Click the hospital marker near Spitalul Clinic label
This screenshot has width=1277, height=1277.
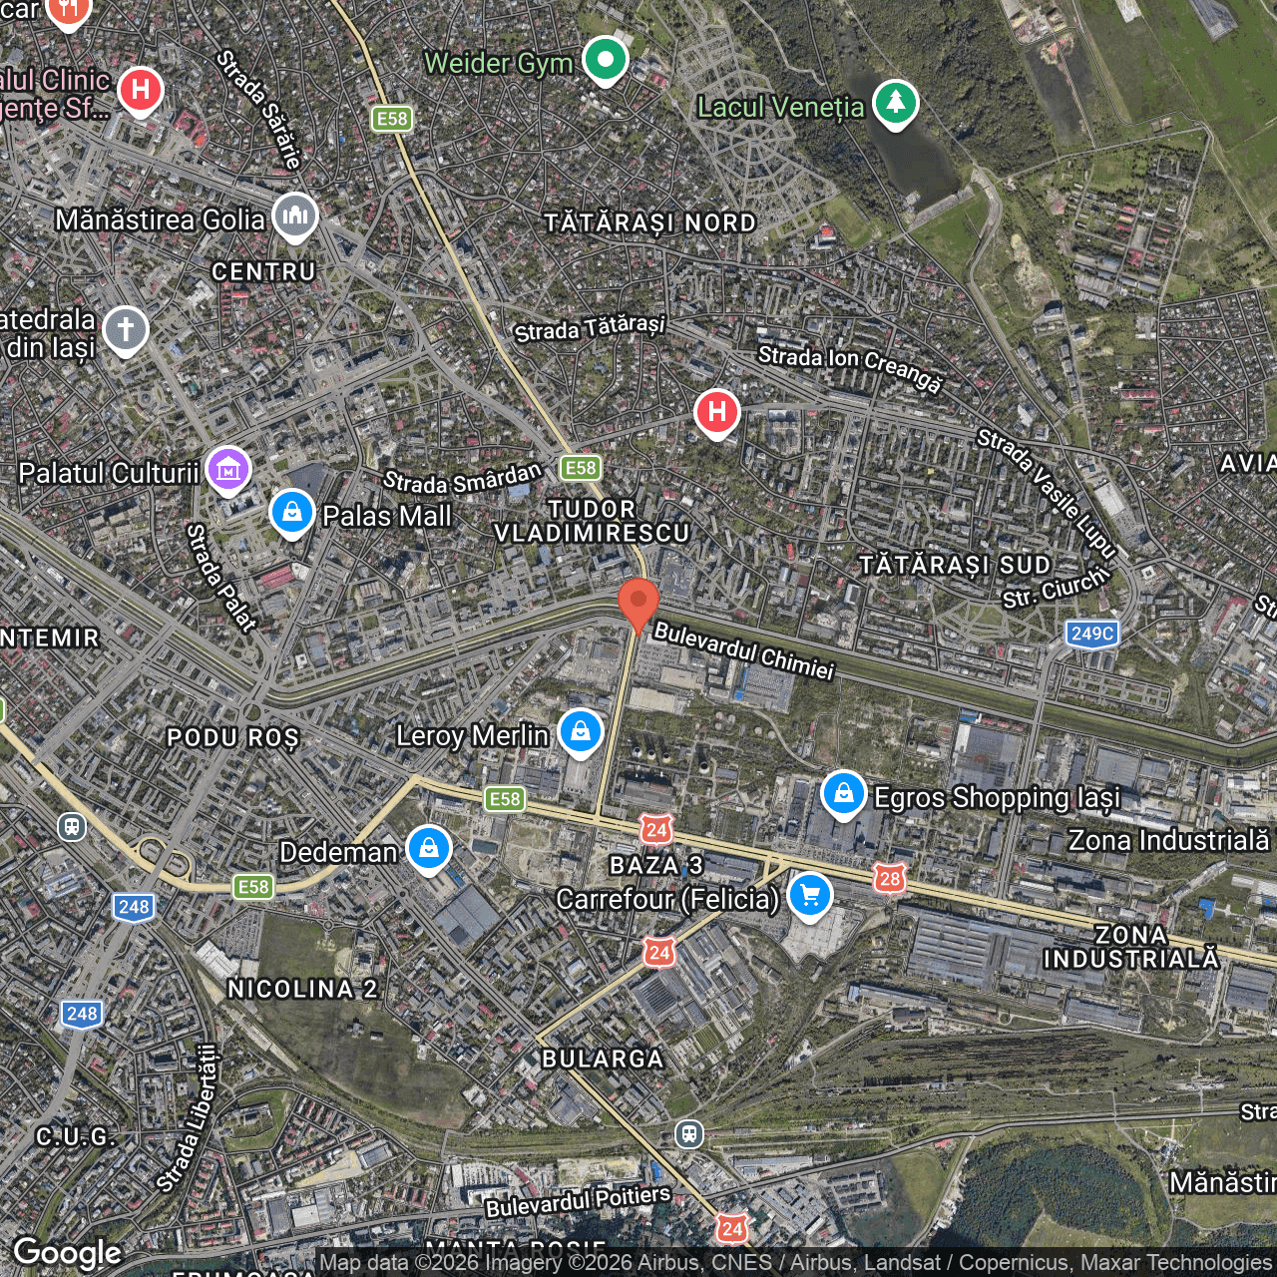[x=141, y=91]
